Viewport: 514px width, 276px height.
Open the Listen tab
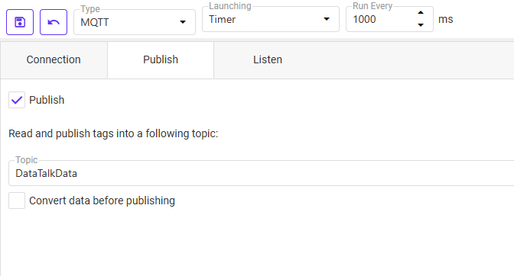[268, 59]
